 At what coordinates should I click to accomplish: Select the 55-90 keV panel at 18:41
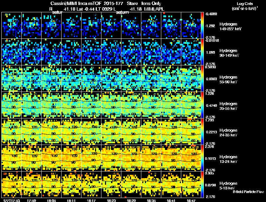click(x=171, y=79)
